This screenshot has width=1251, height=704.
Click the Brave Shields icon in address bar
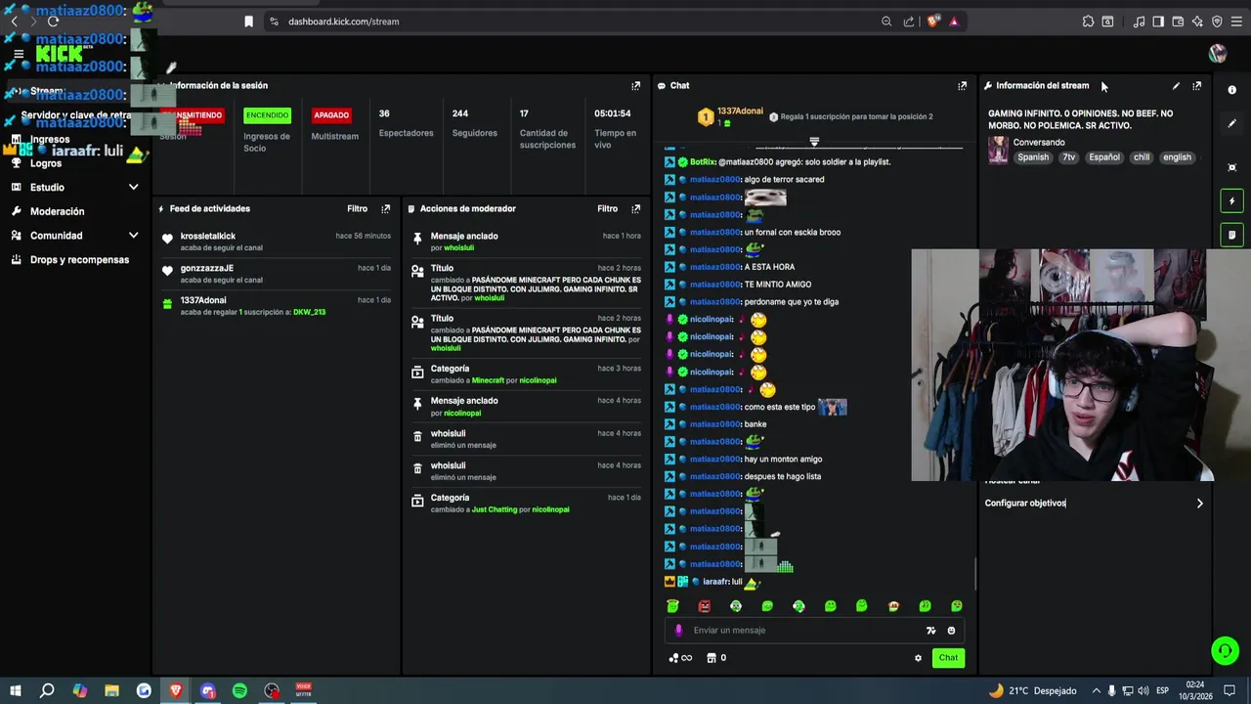point(933,22)
